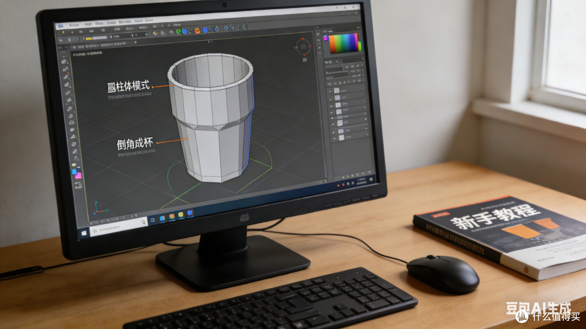The height and width of the screenshot is (329, 586).
Task: Click the yellow swatch in the options bar
Action: pyautogui.click(x=88, y=38)
